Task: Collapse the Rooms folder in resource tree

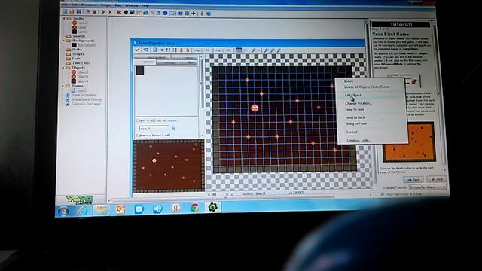Action: [x=63, y=86]
